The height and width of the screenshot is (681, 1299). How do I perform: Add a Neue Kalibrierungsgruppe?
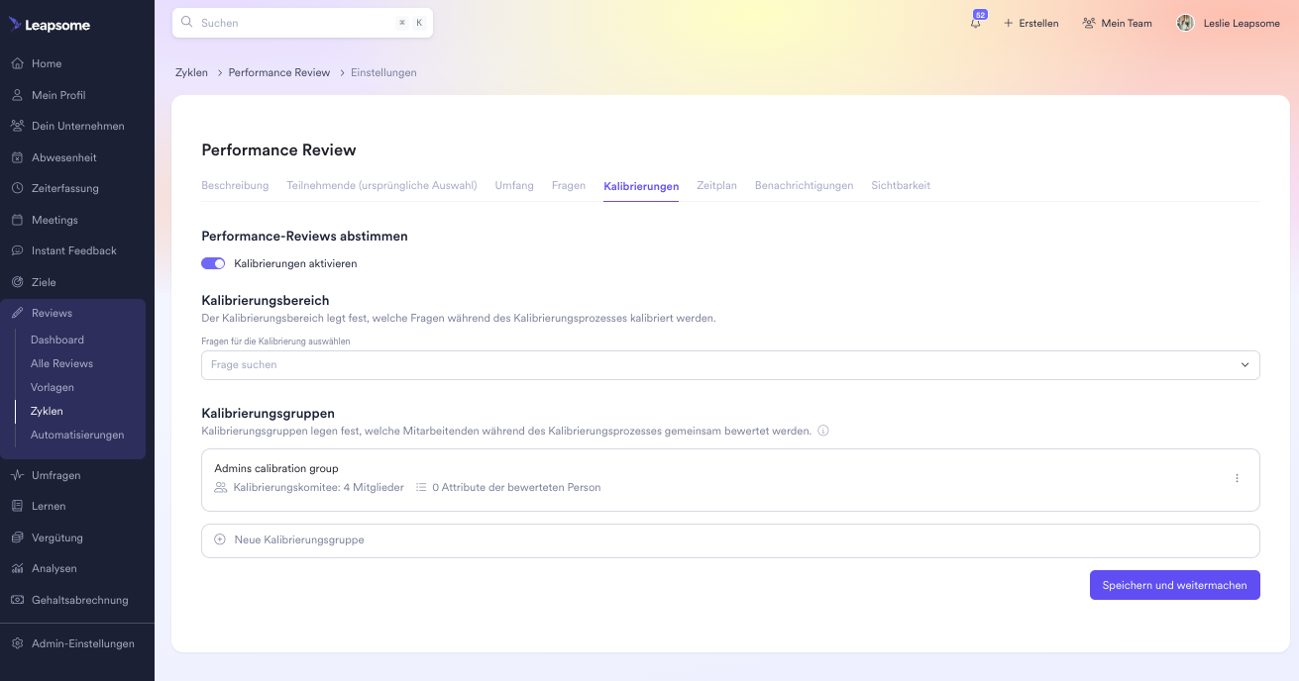point(298,540)
